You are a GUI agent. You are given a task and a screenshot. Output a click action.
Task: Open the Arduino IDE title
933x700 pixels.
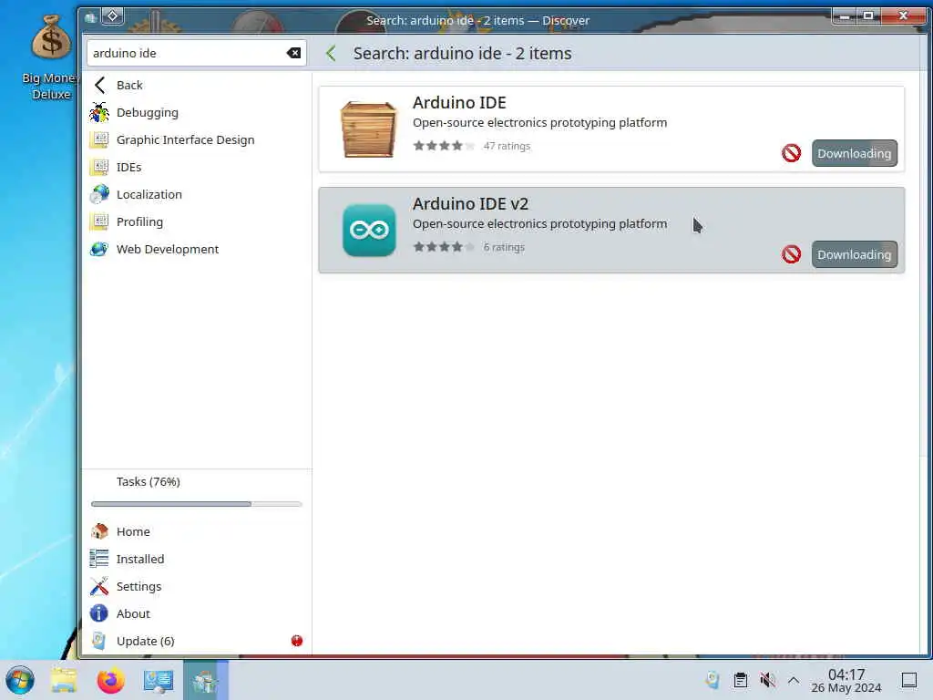tap(459, 102)
